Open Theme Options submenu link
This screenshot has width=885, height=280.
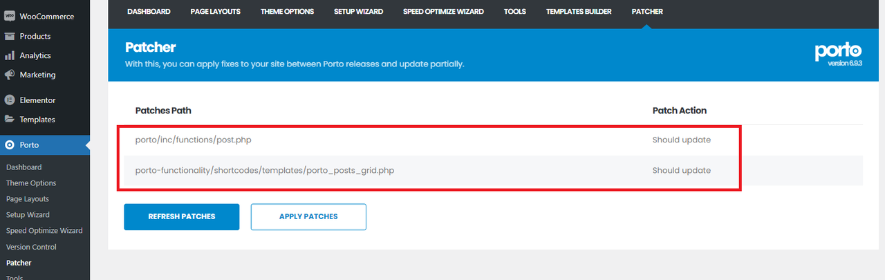coord(31,183)
